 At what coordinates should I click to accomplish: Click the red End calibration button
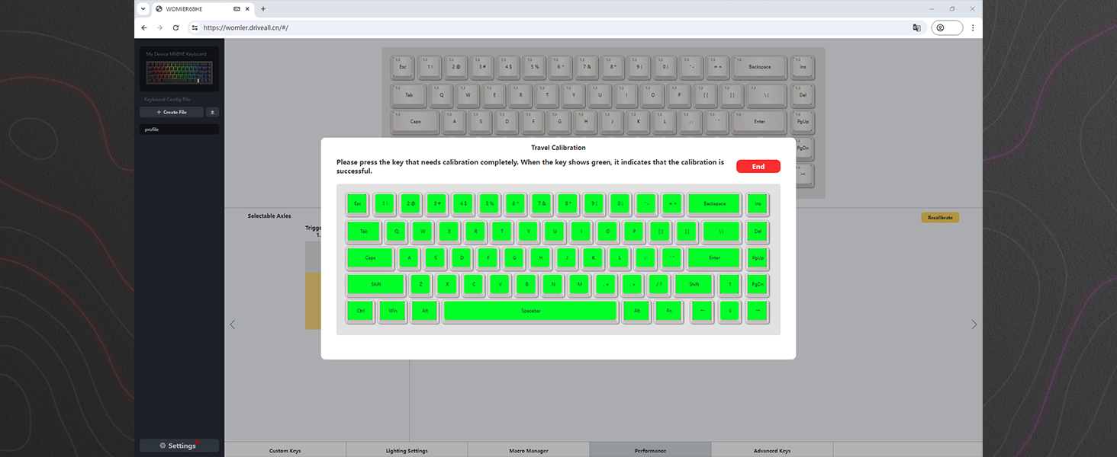(758, 167)
